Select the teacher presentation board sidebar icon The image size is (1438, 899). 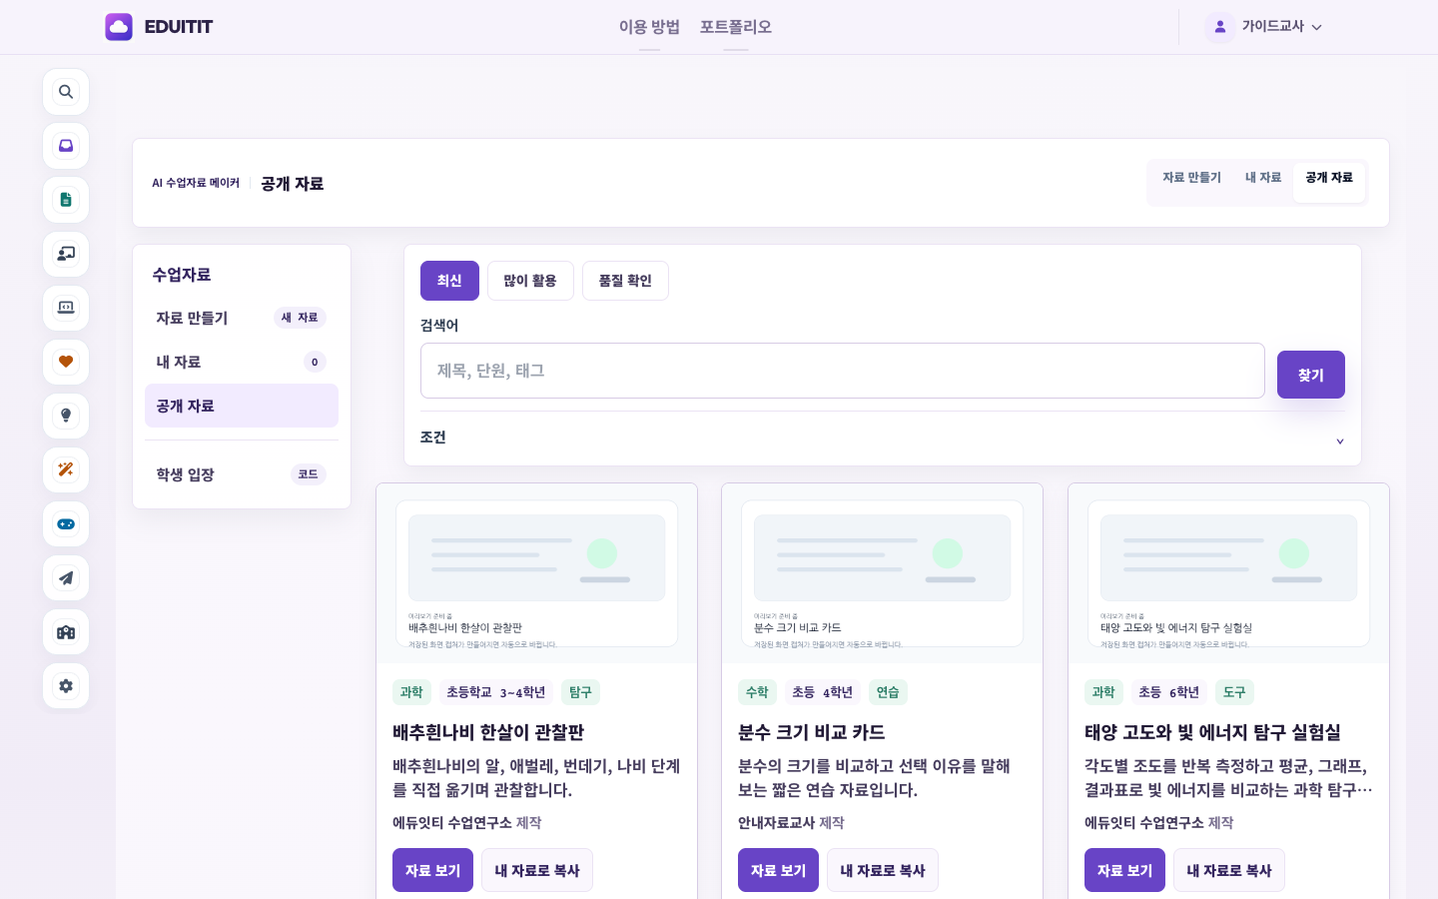pyautogui.click(x=66, y=254)
